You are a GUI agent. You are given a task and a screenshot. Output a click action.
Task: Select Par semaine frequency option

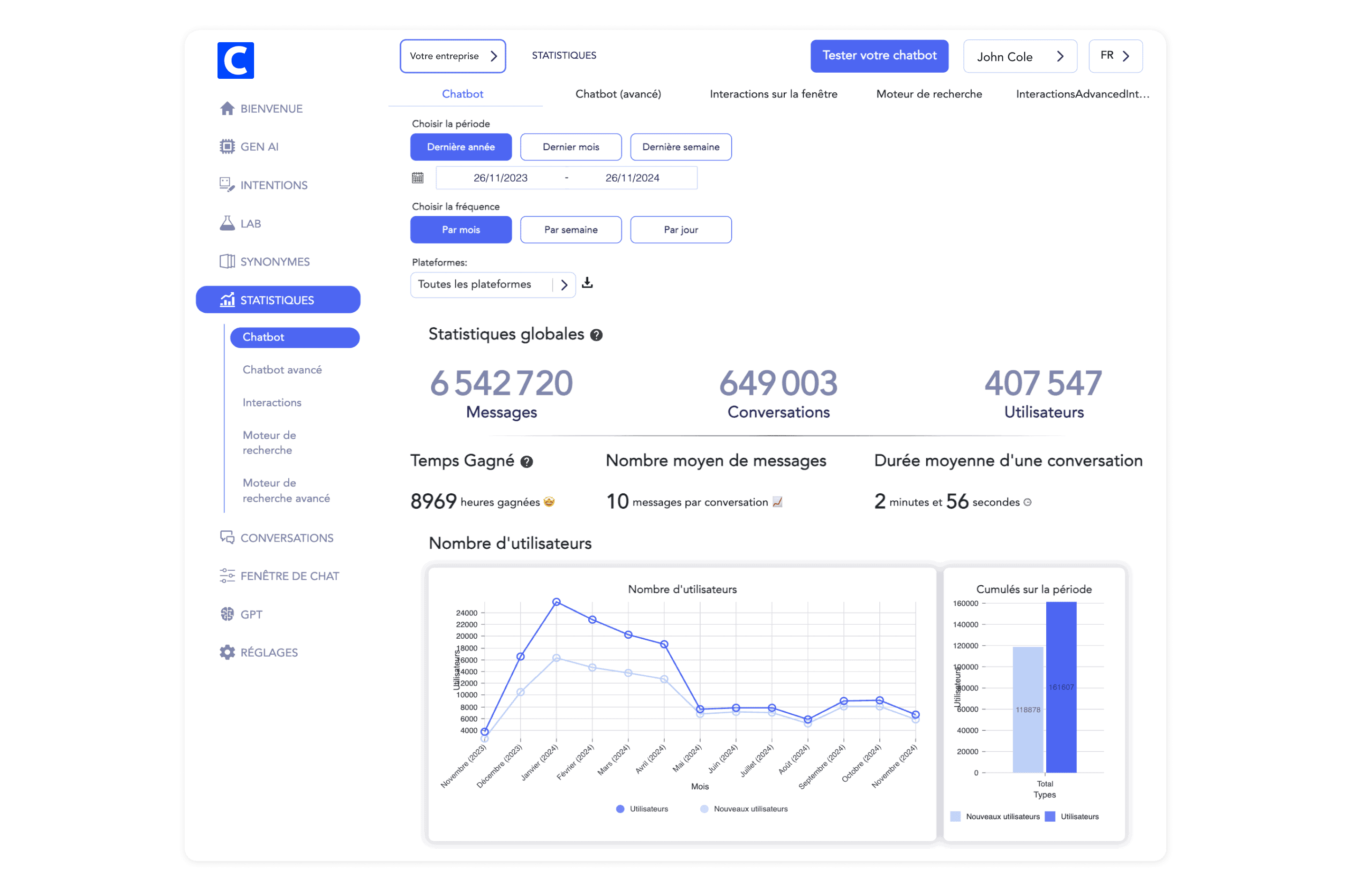point(570,230)
